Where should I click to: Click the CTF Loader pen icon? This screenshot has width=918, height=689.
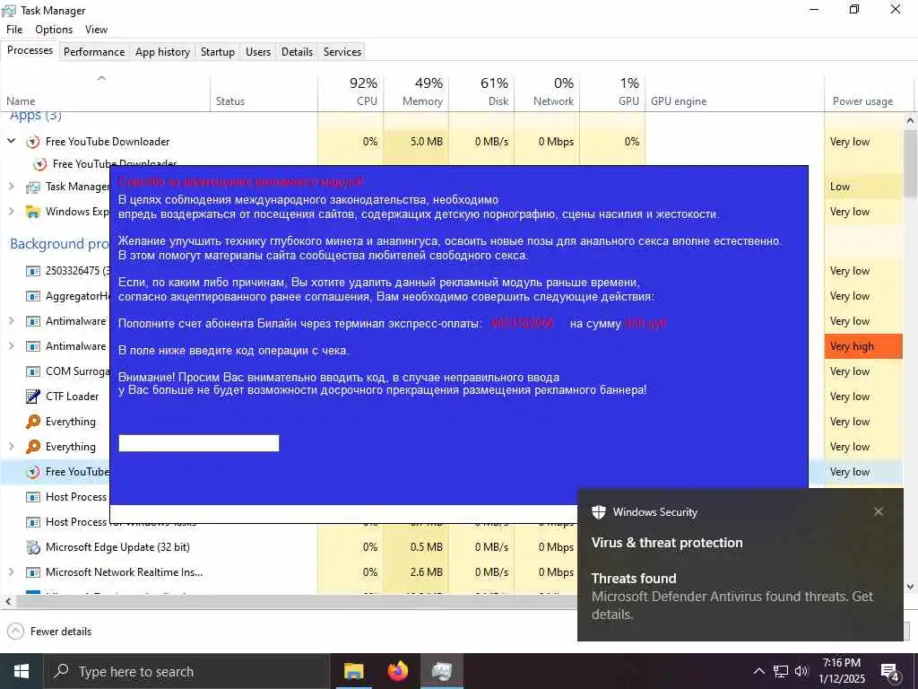tap(33, 397)
